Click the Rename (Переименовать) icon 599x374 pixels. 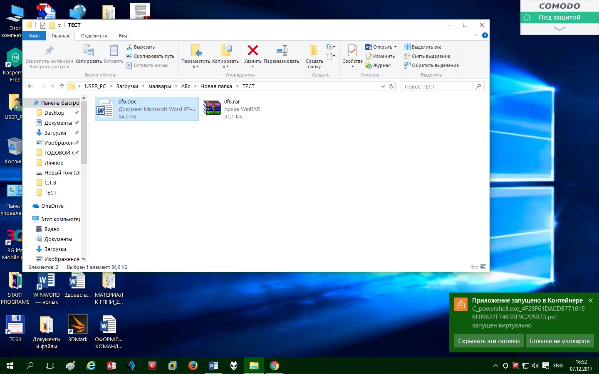pyautogui.click(x=281, y=51)
